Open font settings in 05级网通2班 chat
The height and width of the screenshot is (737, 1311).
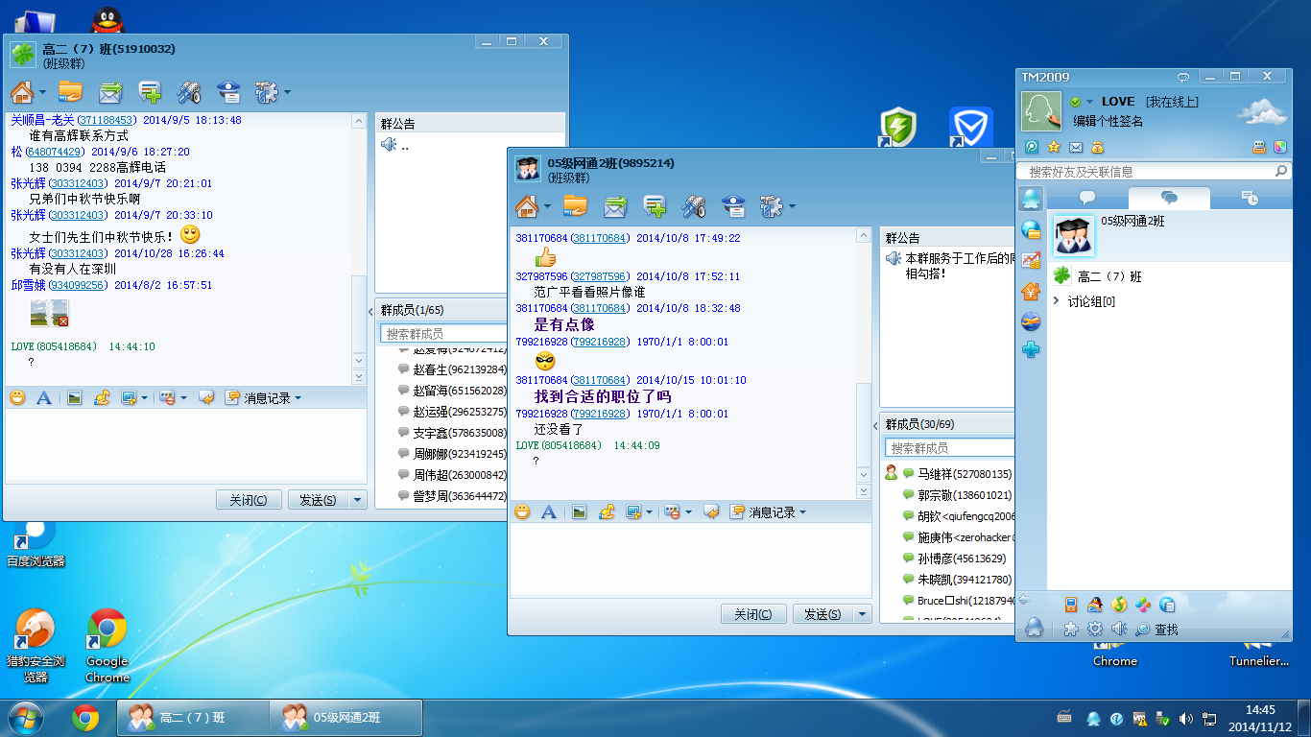click(x=549, y=512)
